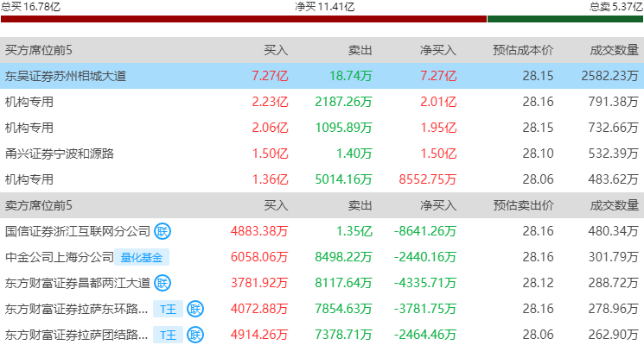644x345 pixels.
Task: Click the 8117.64万 sell value
Action: [343, 283]
